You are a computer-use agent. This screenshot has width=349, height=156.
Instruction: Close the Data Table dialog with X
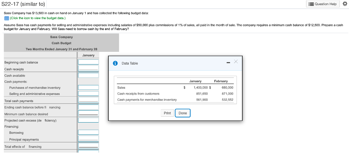pos(236,62)
